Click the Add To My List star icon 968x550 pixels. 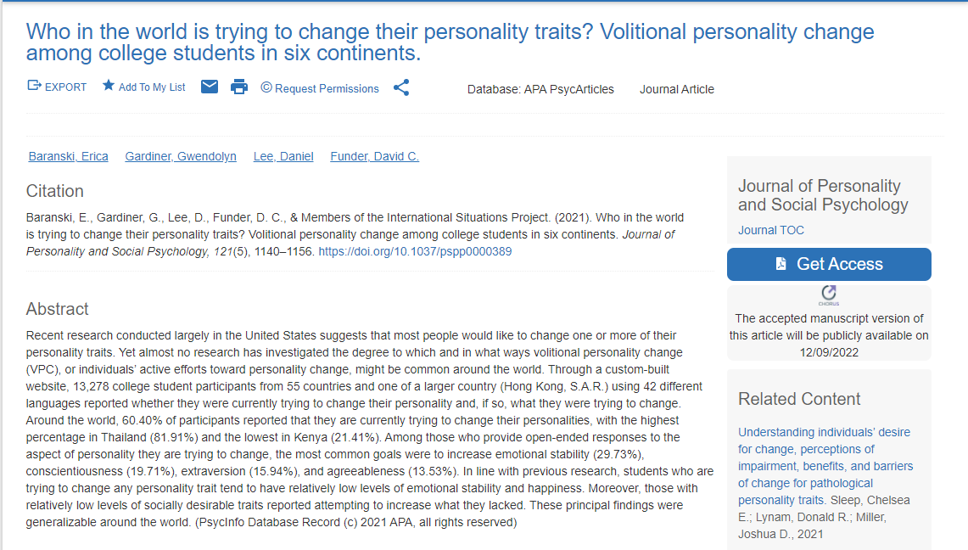[109, 87]
